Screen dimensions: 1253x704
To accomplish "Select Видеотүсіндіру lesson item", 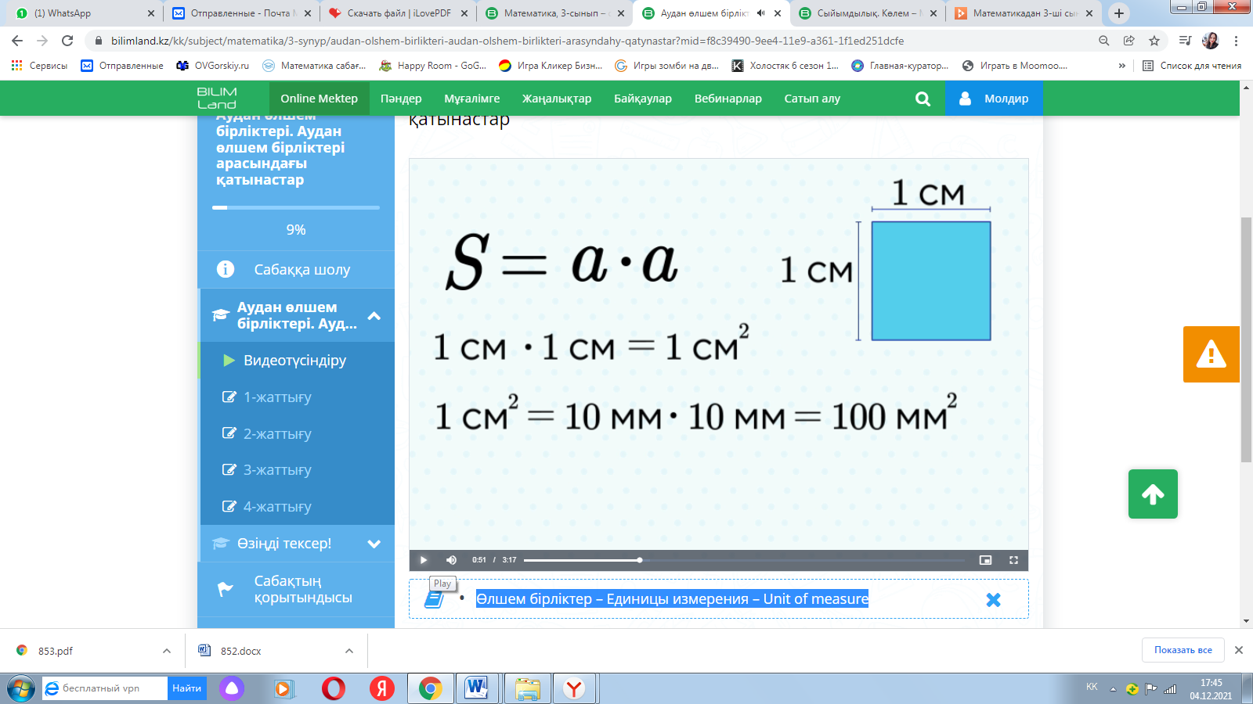I will click(296, 361).
